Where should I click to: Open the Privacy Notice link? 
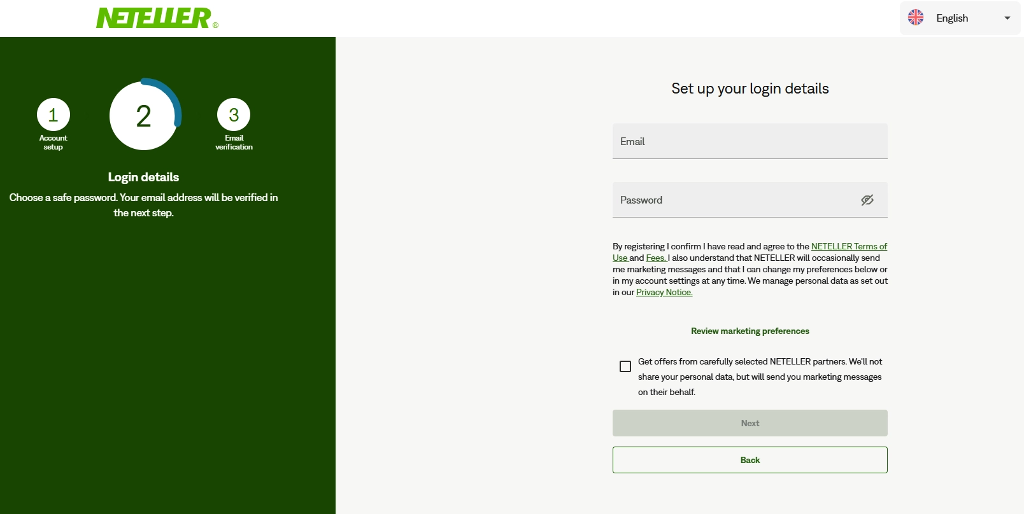coord(664,293)
